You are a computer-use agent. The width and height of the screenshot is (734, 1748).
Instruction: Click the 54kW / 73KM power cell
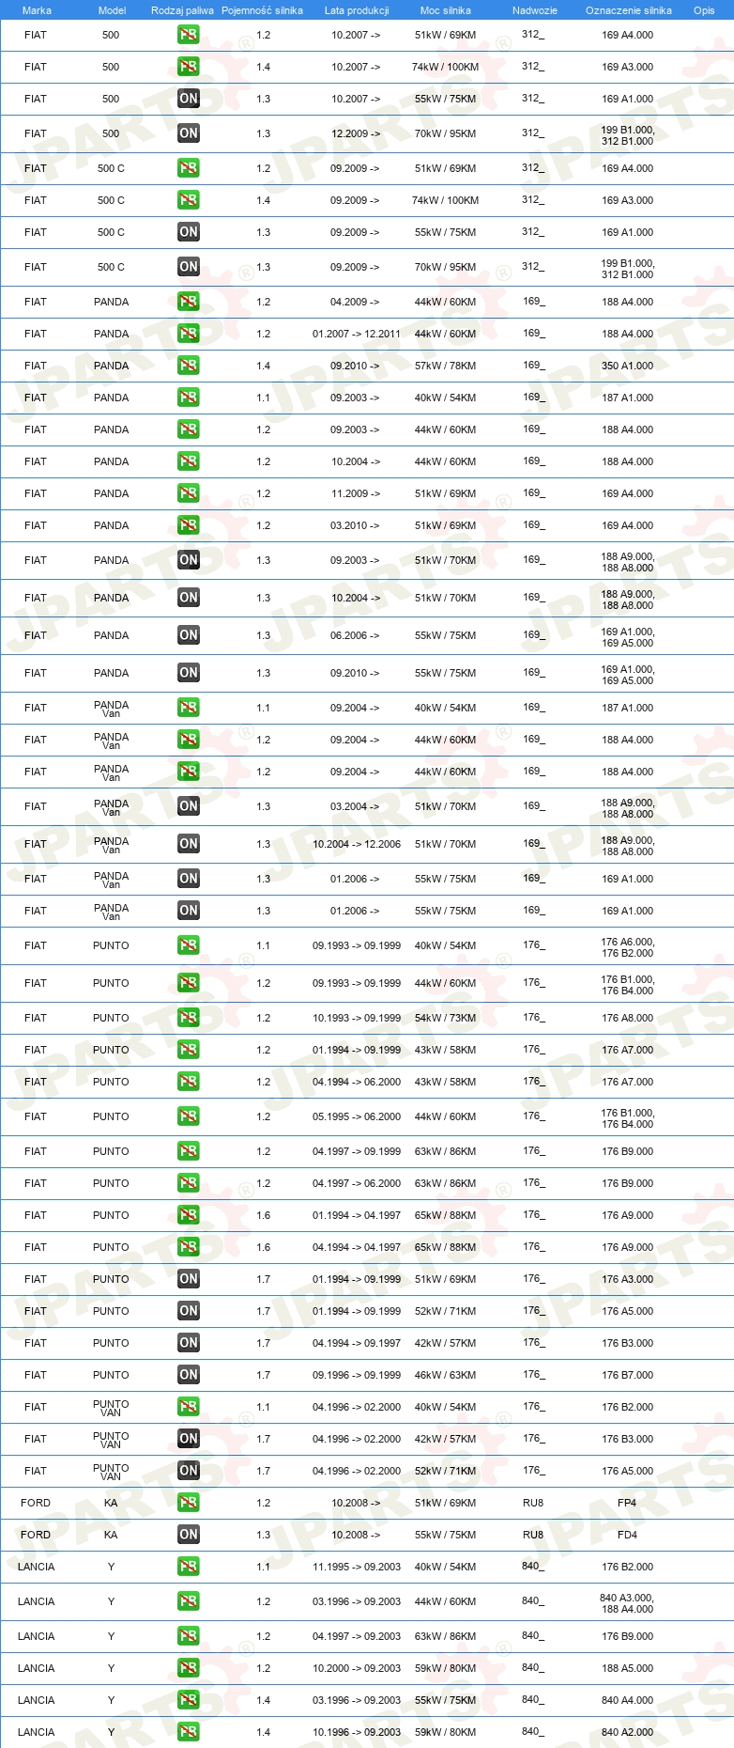pyautogui.click(x=446, y=1018)
